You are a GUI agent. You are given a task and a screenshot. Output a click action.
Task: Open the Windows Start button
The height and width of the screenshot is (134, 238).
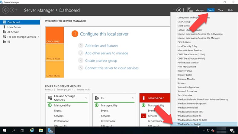click(x=5, y=130)
